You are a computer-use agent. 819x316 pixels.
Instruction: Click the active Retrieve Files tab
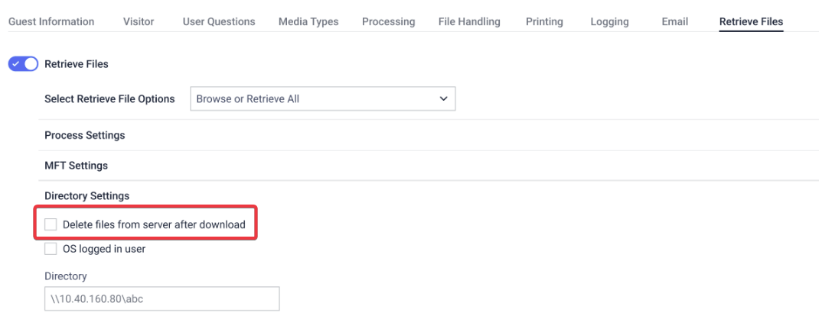(751, 21)
